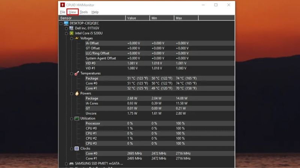Select the GT Offset voltage row
The image size is (300, 168).
pyautogui.click(x=160, y=48)
